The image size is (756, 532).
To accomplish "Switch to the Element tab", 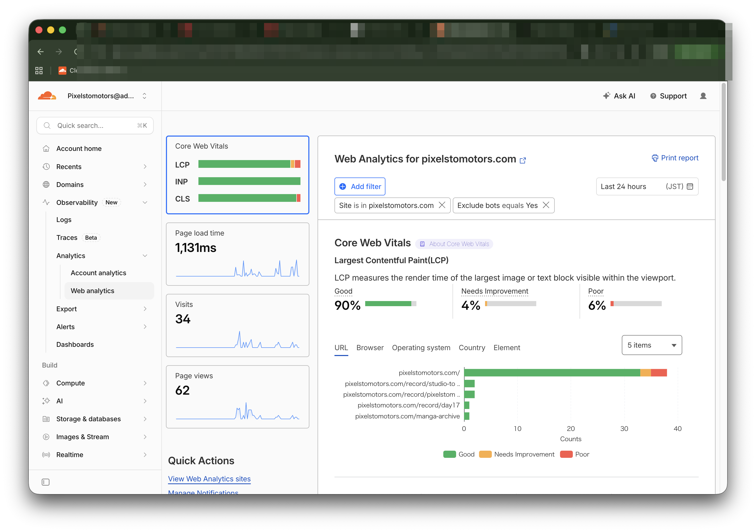I will coord(506,348).
